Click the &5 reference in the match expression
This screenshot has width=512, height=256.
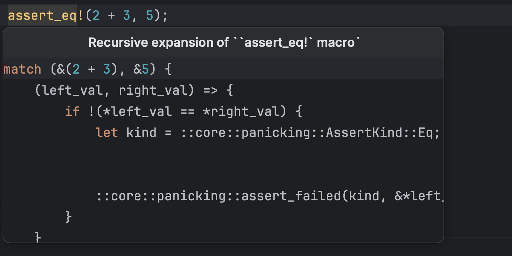[141, 69]
